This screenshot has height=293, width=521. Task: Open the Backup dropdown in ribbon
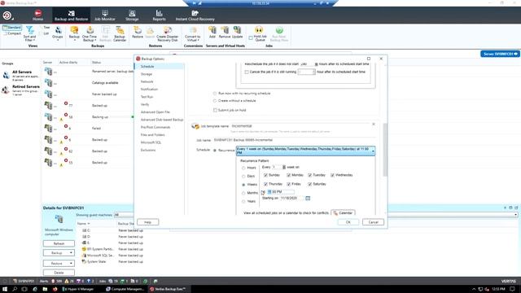point(74,34)
